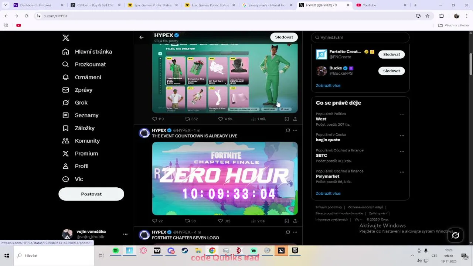This screenshot has height=266, width=473.
Task: Open Komunity in sidebar
Action: point(81,141)
